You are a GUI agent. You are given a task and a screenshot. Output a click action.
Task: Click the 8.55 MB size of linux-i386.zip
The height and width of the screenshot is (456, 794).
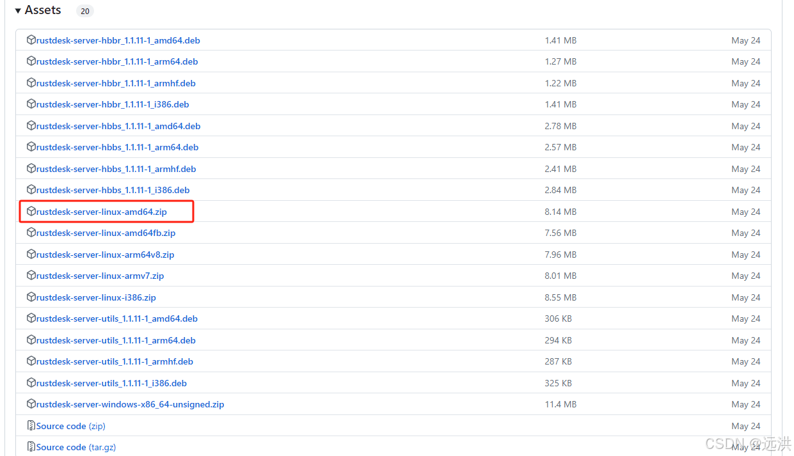560,297
